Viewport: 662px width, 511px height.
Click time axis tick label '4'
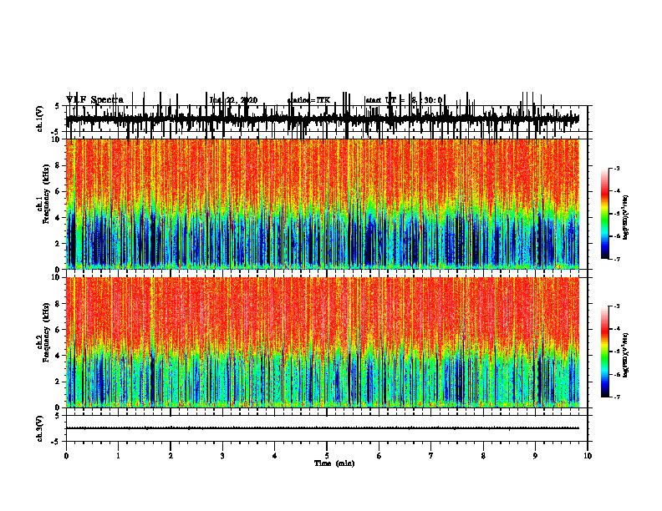(x=274, y=456)
